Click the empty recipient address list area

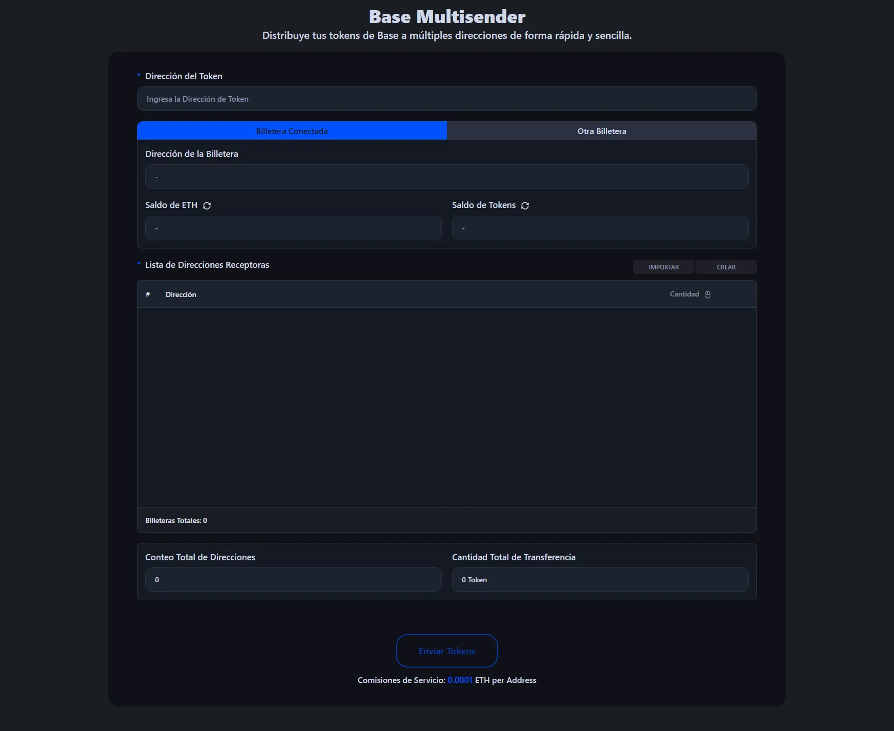point(446,407)
